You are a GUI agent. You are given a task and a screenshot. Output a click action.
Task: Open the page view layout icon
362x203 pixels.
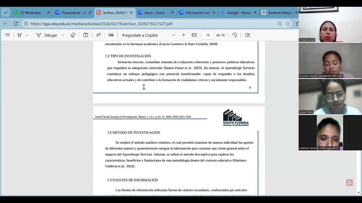[247, 35]
